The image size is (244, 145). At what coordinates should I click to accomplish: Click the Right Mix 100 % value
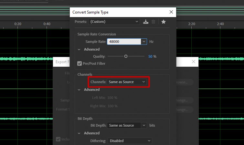coord(113,106)
